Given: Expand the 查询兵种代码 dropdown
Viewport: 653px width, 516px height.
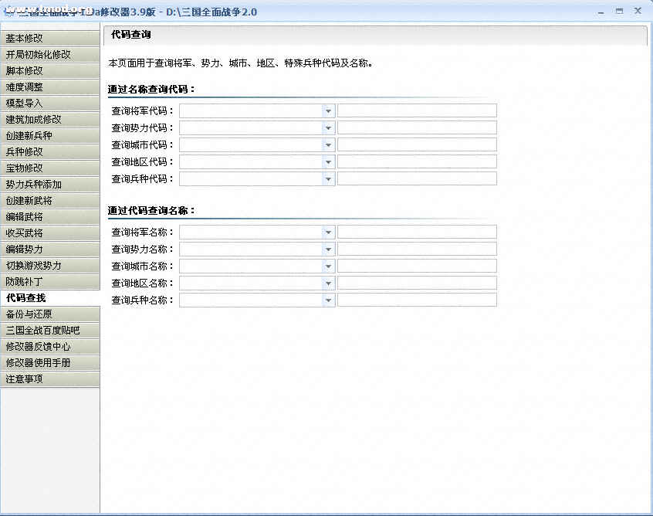Looking at the screenshot, I should (x=328, y=179).
